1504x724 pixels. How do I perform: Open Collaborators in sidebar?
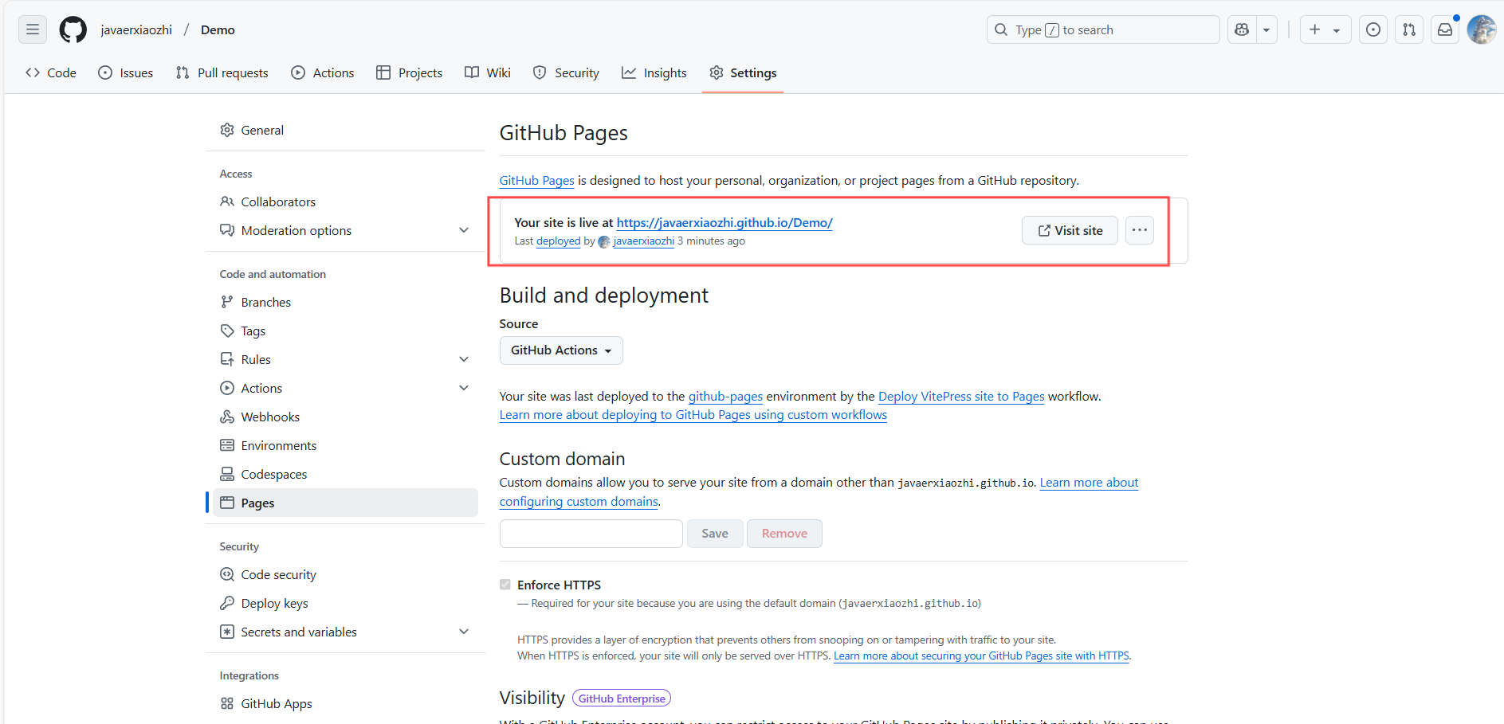(x=345, y=202)
